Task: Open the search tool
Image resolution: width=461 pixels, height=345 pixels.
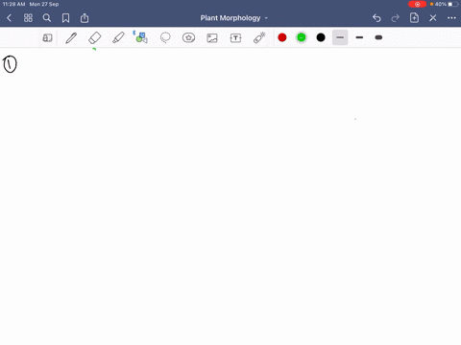Action: coord(47,18)
